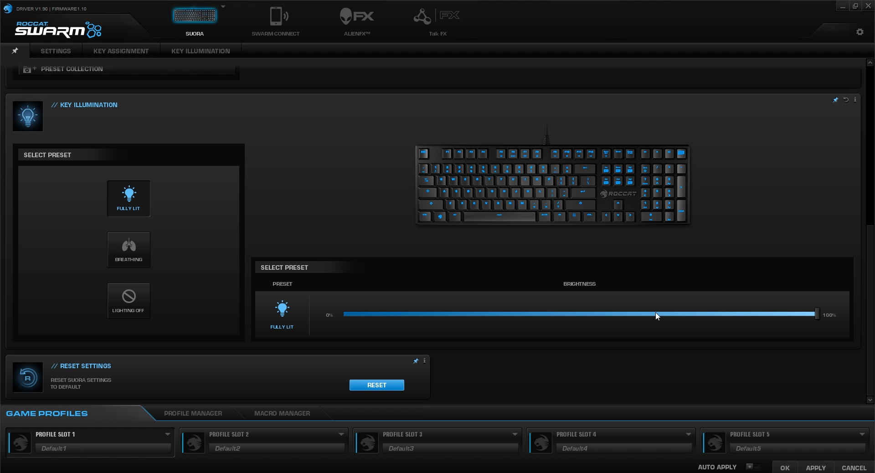Open the Profile Manager tab
Screen dimensions: 875x473
pos(193,413)
